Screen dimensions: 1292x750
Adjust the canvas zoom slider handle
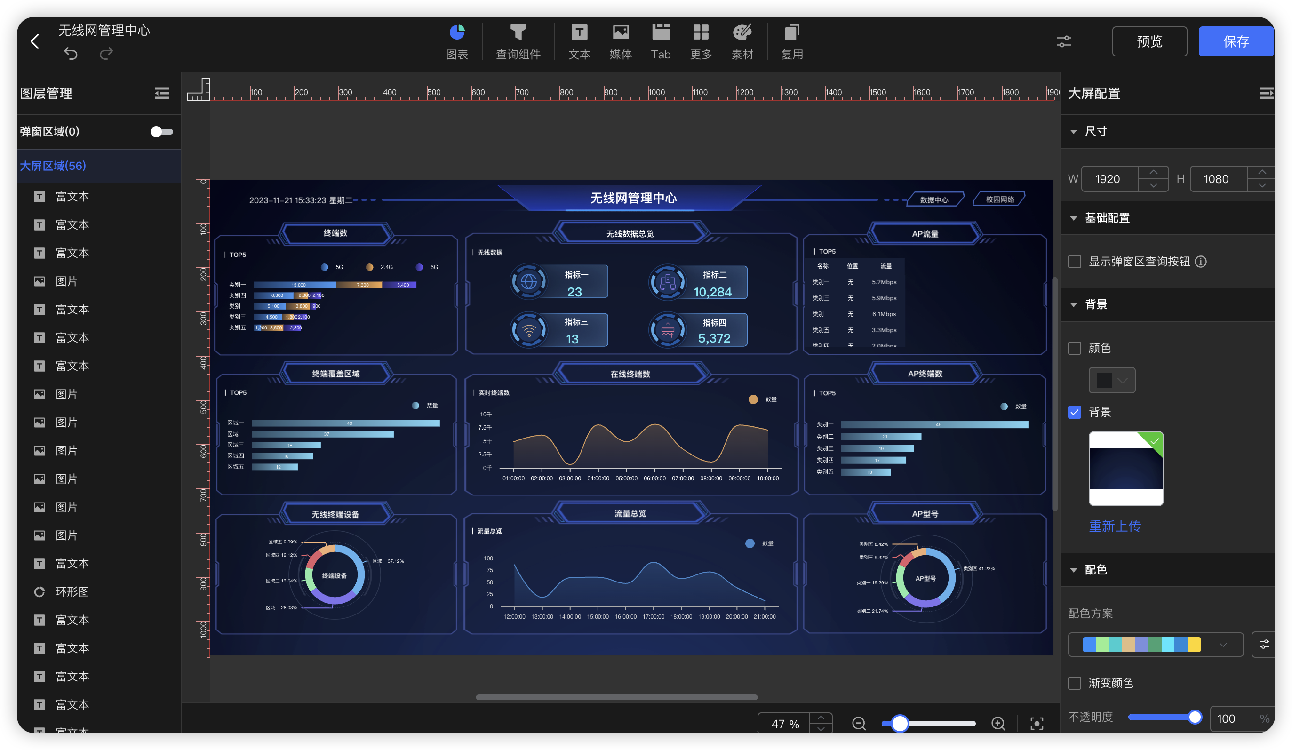pos(900,723)
